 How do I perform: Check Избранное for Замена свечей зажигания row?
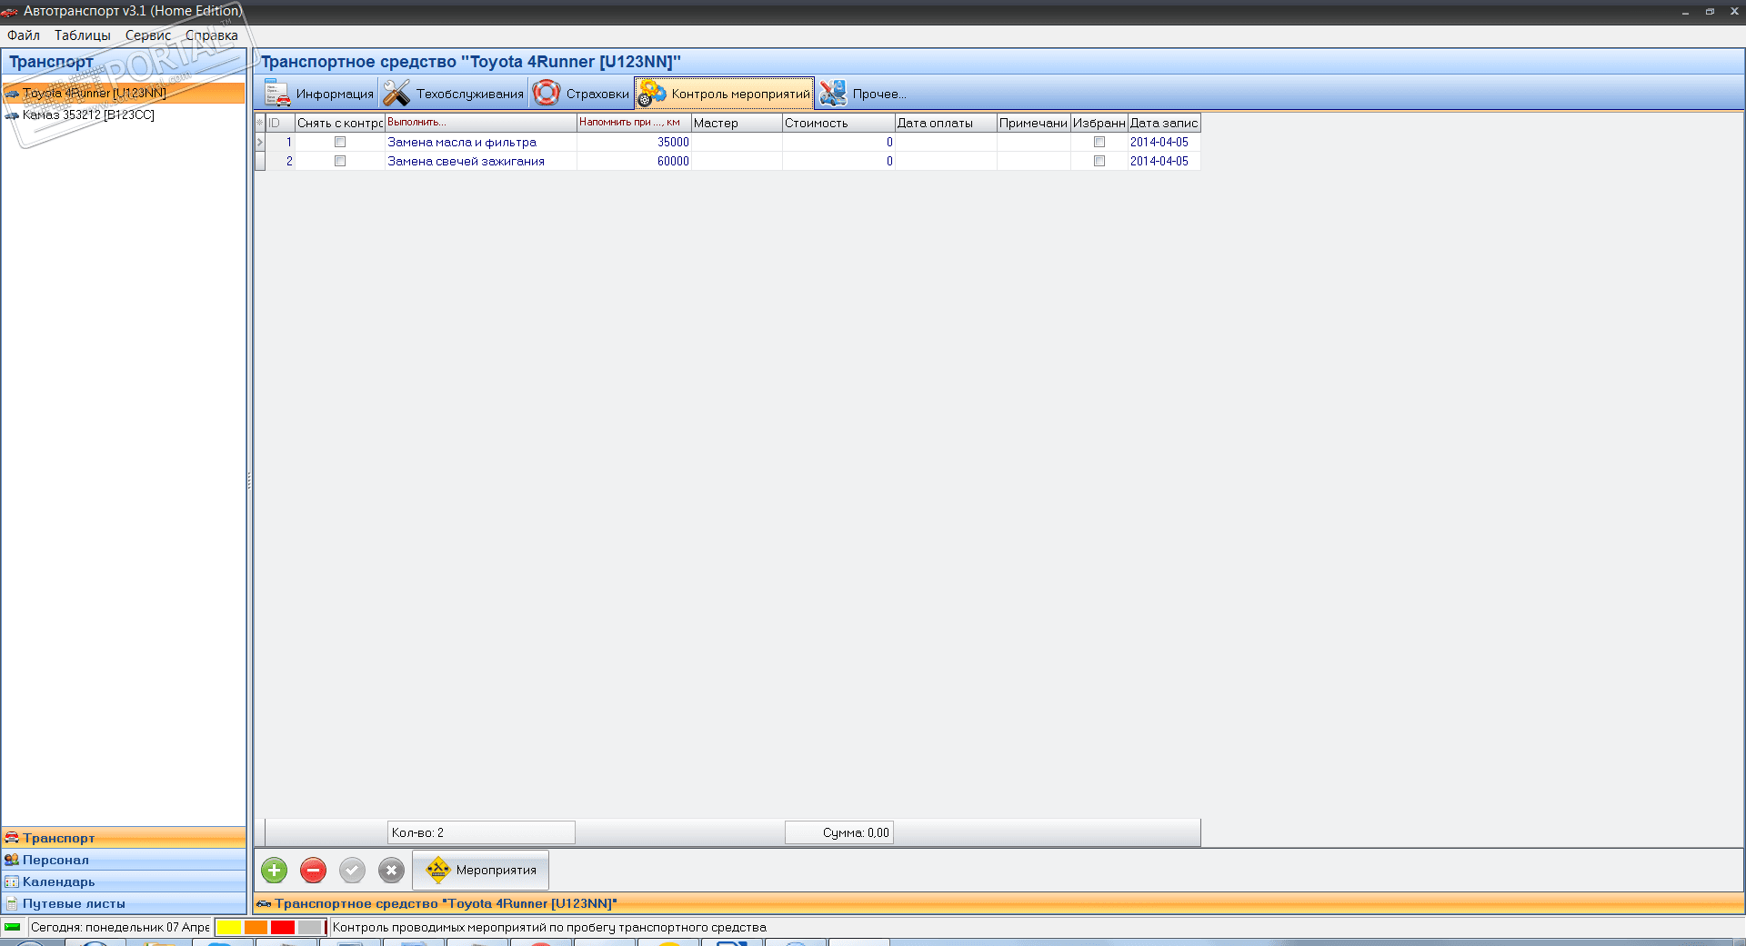point(1099,161)
